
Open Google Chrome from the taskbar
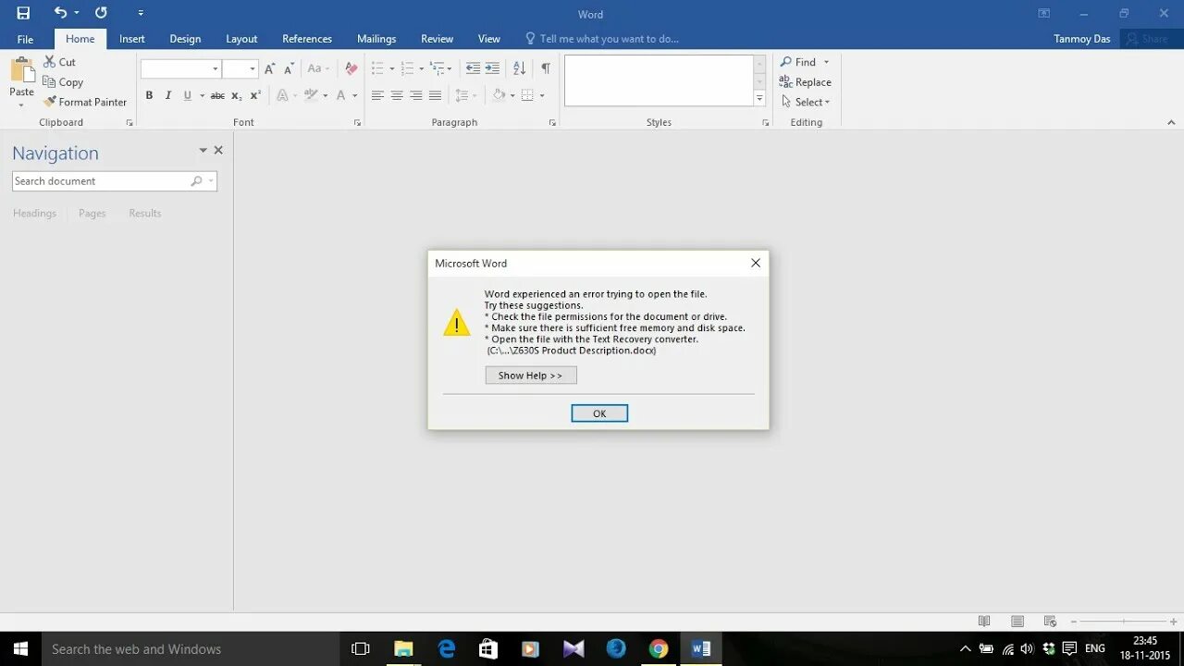tap(659, 649)
